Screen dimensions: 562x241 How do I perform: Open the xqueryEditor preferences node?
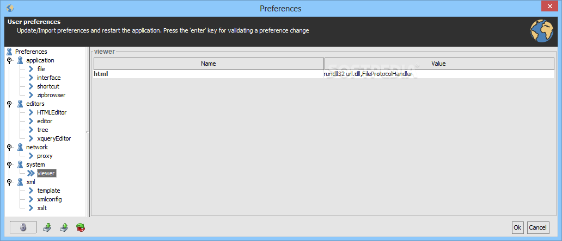pyautogui.click(x=54, y=138)
